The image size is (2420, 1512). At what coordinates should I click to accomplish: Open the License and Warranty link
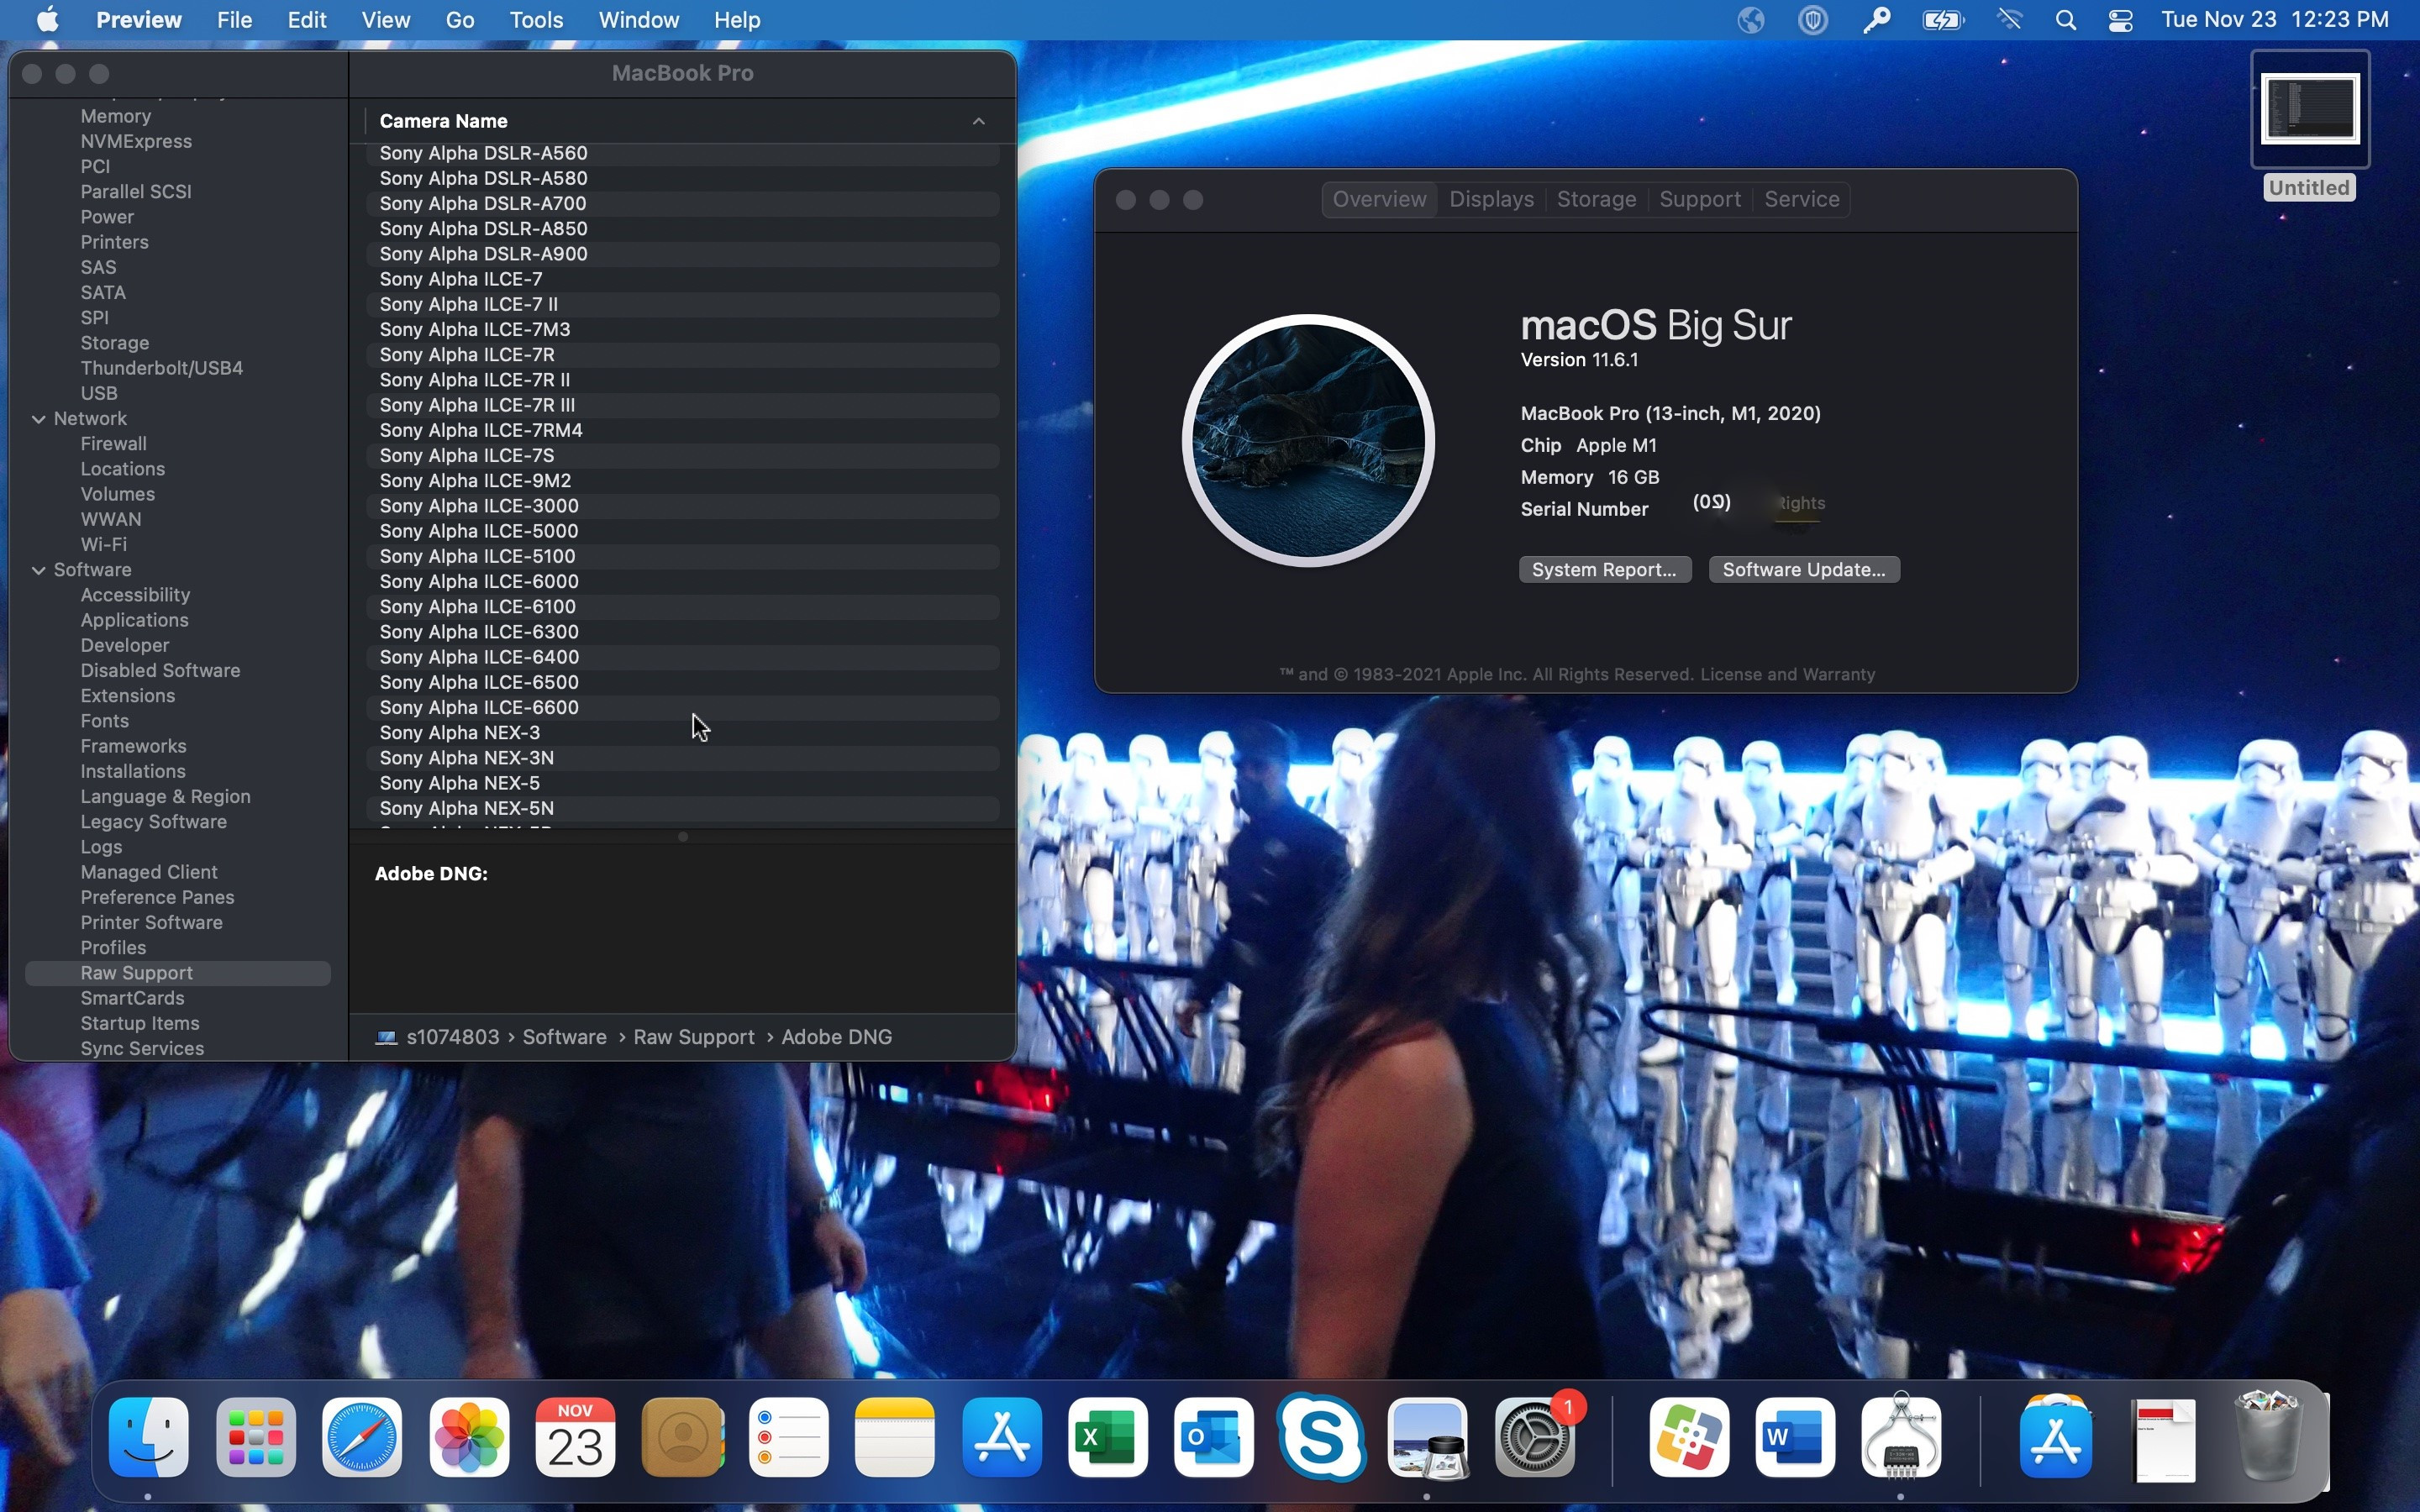(x=1787, y=675)
